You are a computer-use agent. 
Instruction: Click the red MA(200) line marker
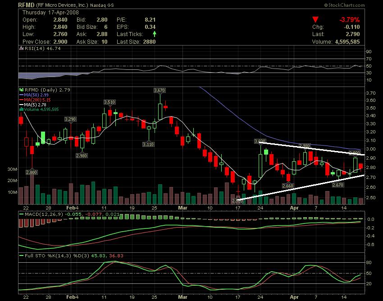click(x=21, y=100)
